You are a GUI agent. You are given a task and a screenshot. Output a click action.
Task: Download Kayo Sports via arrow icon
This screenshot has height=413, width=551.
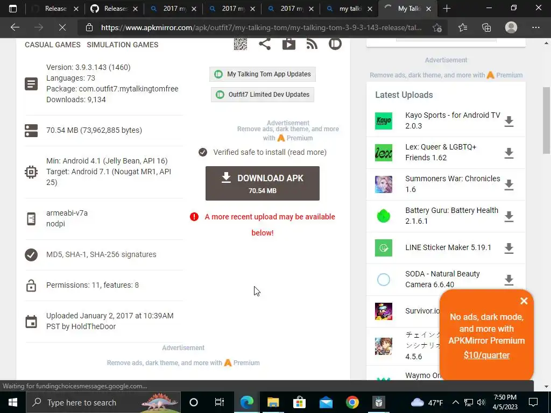point(509,122)
